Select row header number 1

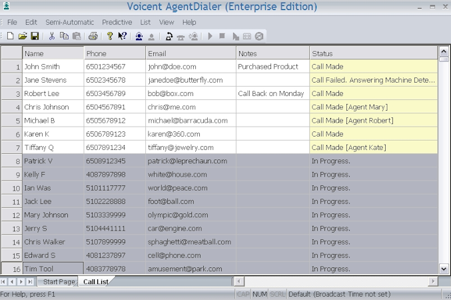12,67
